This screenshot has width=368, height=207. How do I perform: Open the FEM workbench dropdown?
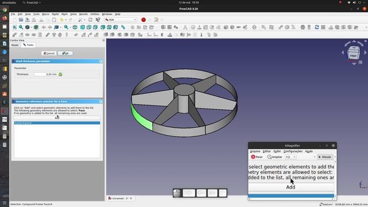[x=121, y=20]
